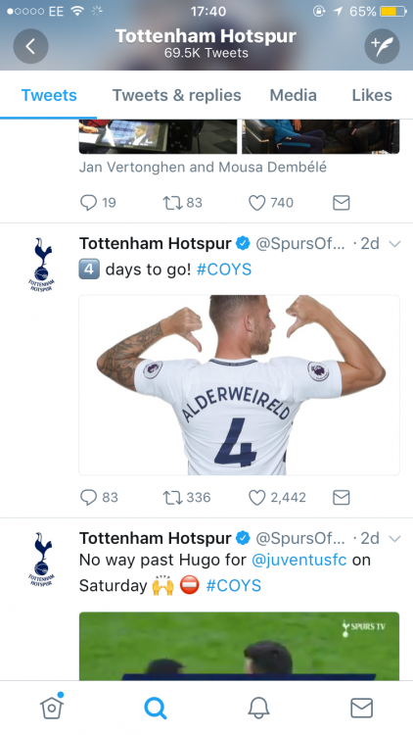
Task: Open Home timeline from bottom bar
Action: tap(52, 707)
